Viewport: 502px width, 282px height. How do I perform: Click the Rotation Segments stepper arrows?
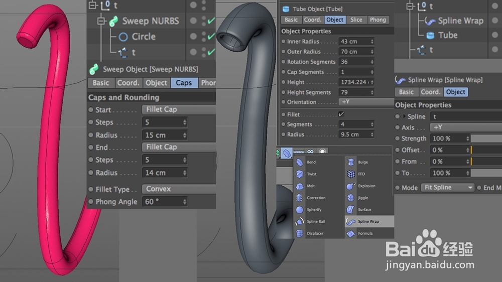point(371,62)
